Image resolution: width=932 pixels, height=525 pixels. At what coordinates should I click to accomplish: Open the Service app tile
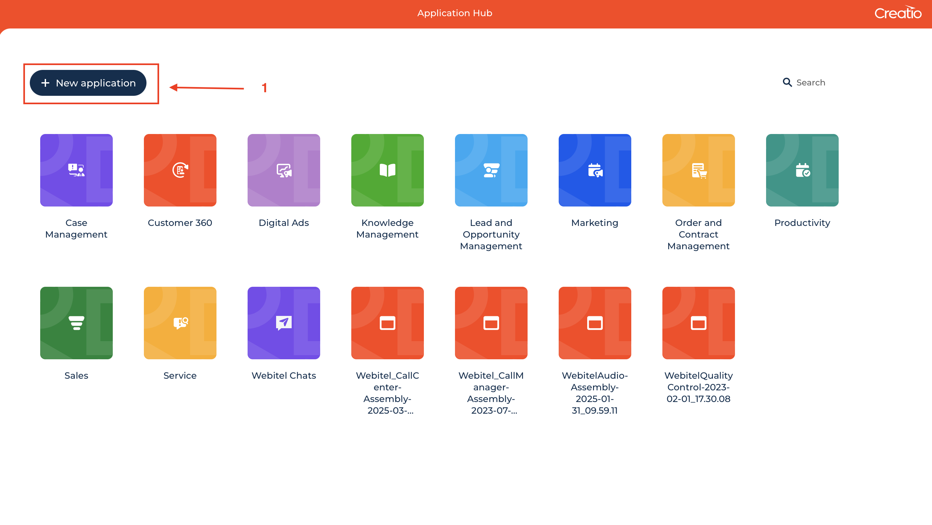(x=180, y=323)
